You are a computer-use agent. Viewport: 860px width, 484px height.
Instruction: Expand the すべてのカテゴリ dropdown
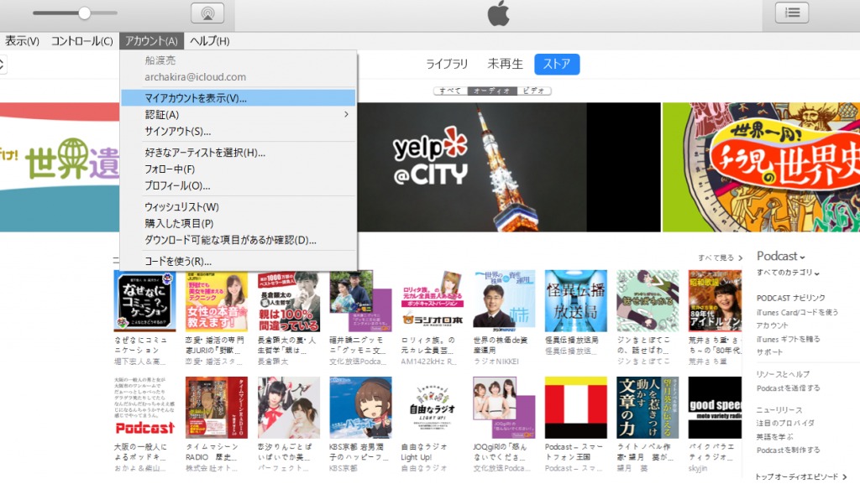788,272
